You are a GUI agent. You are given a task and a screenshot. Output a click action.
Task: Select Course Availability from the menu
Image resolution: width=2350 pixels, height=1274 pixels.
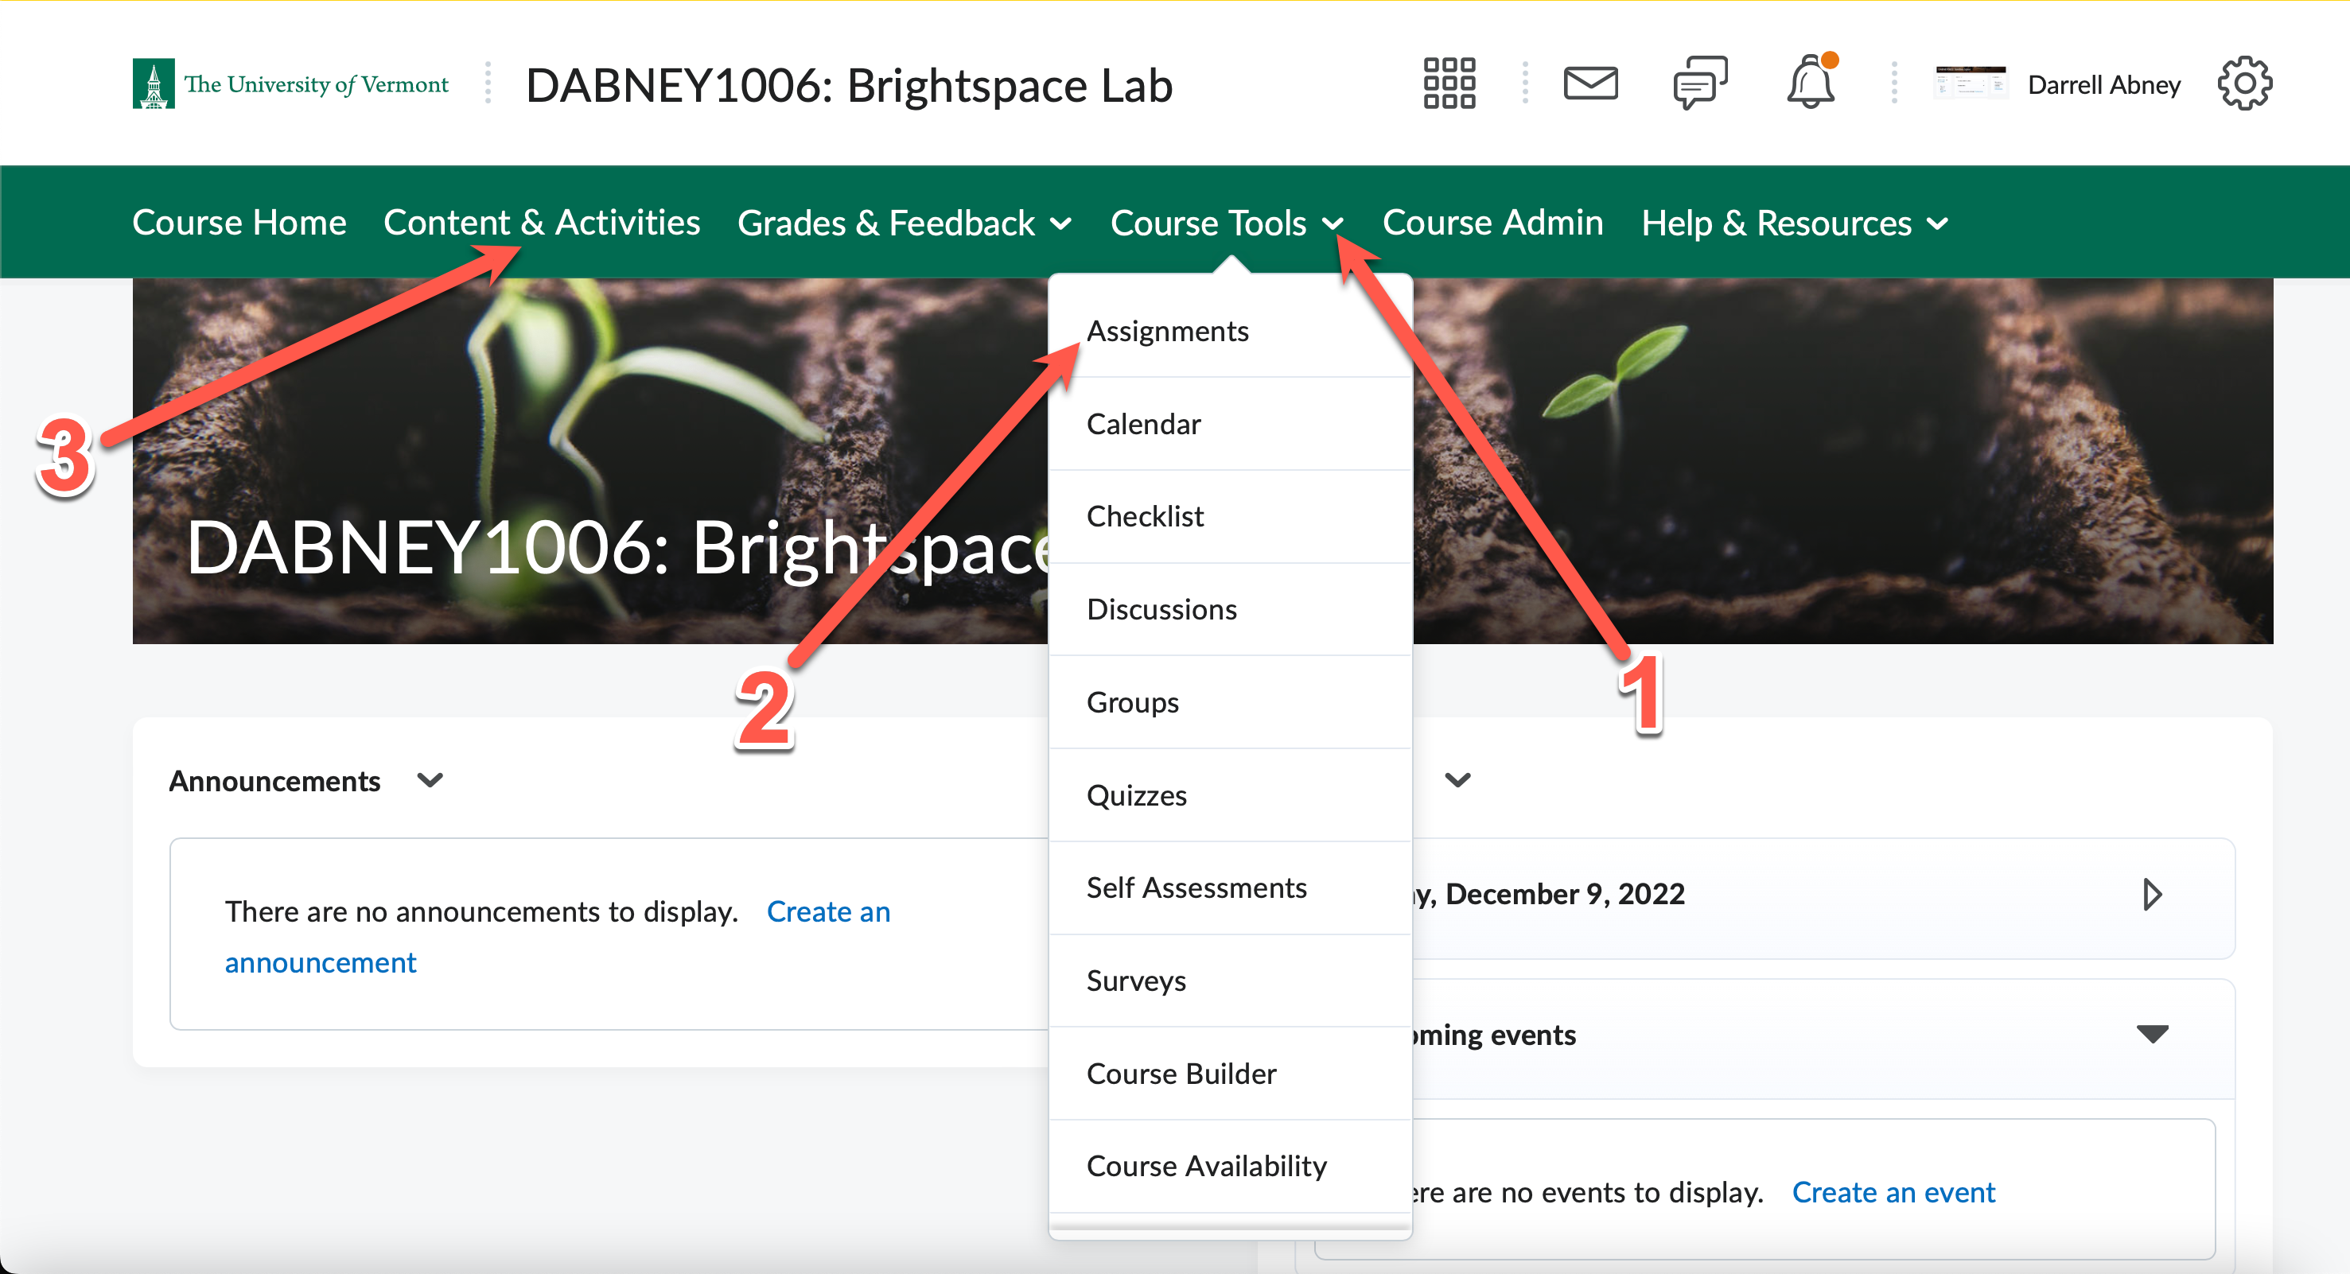point(1230,1166)
